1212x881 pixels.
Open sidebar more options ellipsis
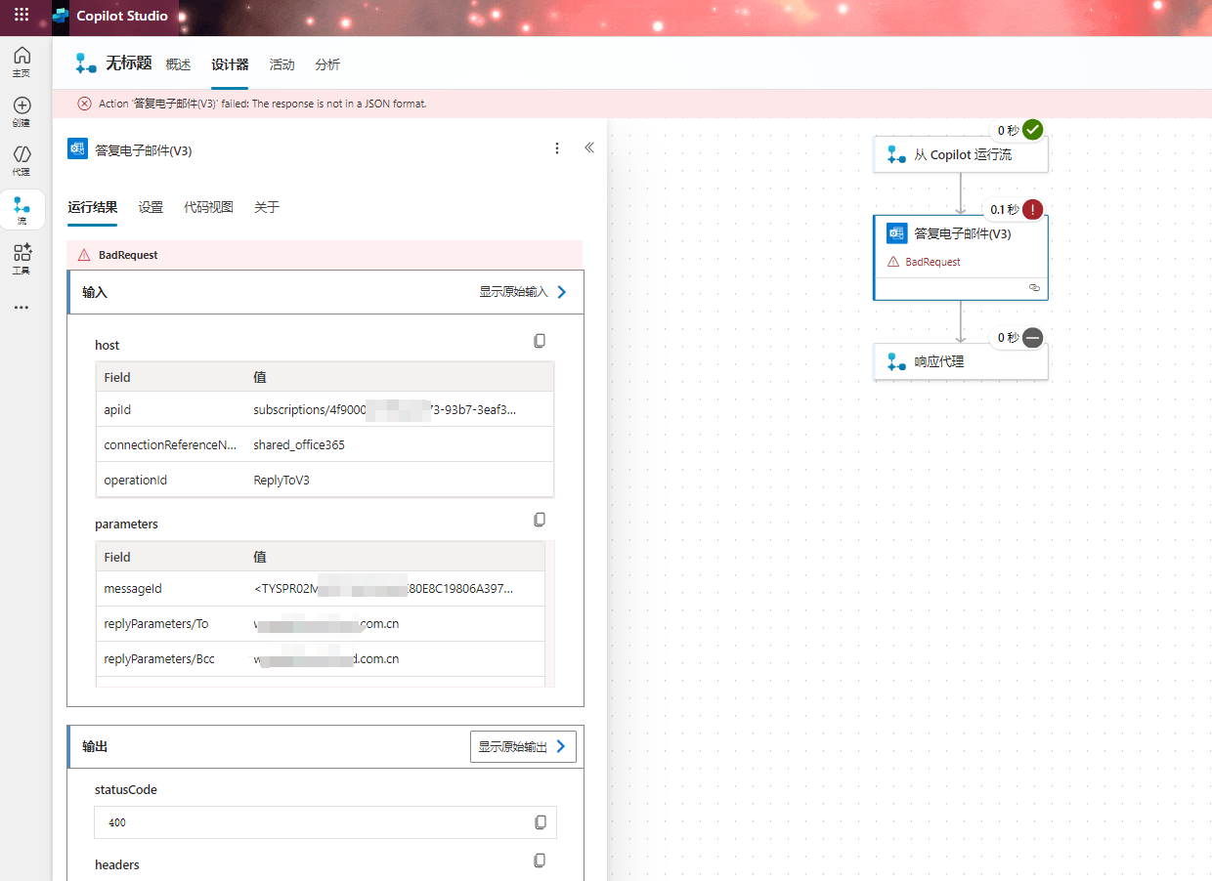coord(22,308)
